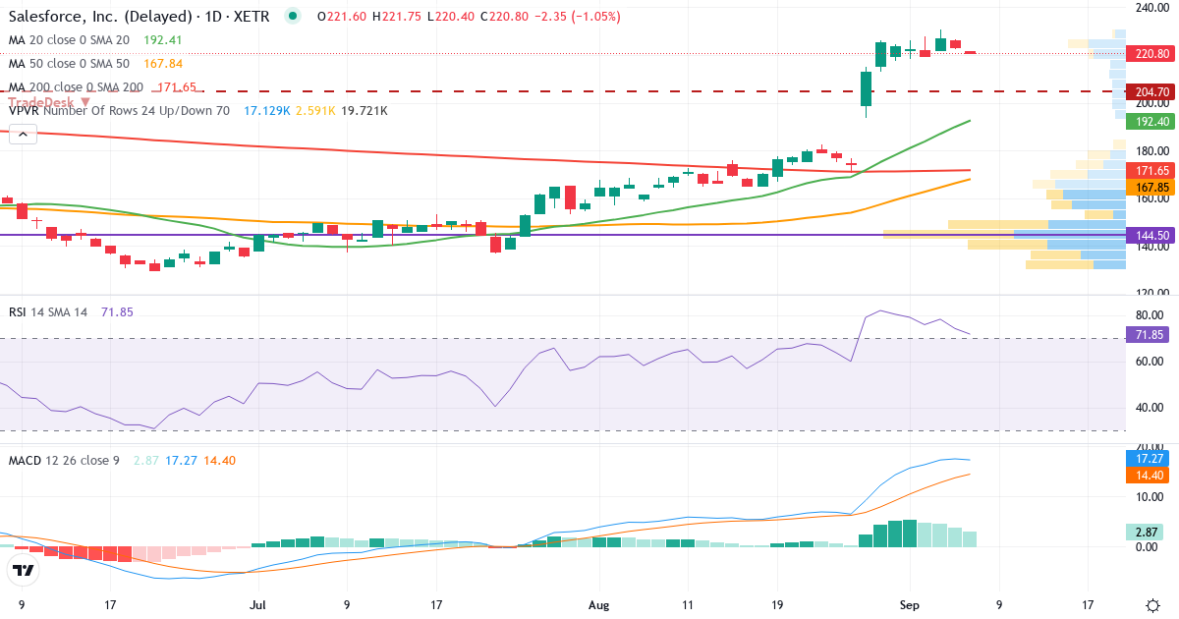Click the open price O221.60
This screenshot has width=1179, height=619.
(x=342, y=16)
